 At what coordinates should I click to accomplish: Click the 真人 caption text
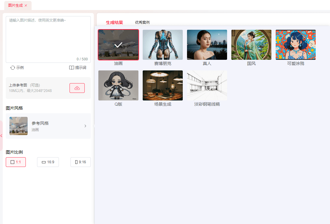click(x=207, y=63)
